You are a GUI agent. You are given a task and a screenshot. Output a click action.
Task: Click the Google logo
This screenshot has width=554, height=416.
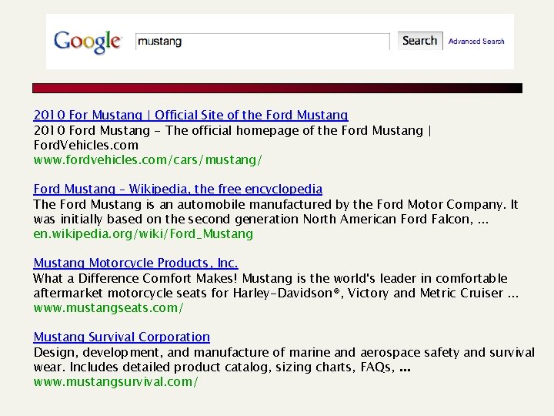pos(88,42)
